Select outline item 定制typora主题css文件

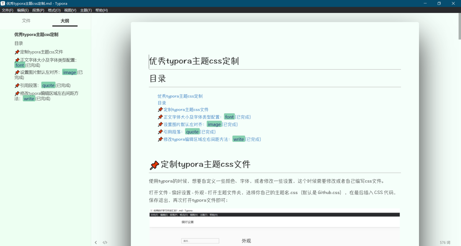click(39, 52)
